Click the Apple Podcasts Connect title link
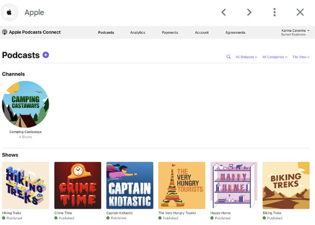The height and width of the screenshot is (225, 315). [35, 32]
